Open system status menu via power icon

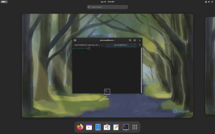[212, 2]
